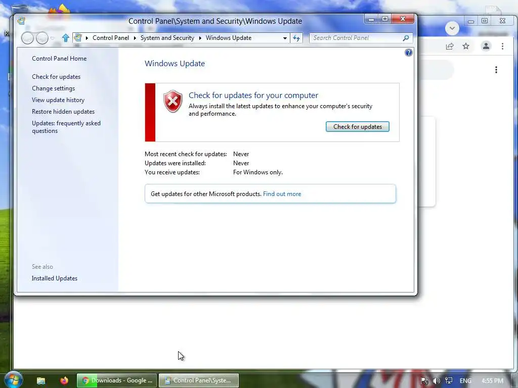Click Chrome tab search chevron button
Image resolution: width=518 pixels, height=388 pixels.
tap(452, 28)
